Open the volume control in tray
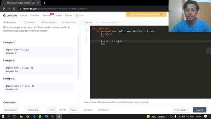This screenshot has width=211, height=119. pyautogui.click(x=187, y=116)
